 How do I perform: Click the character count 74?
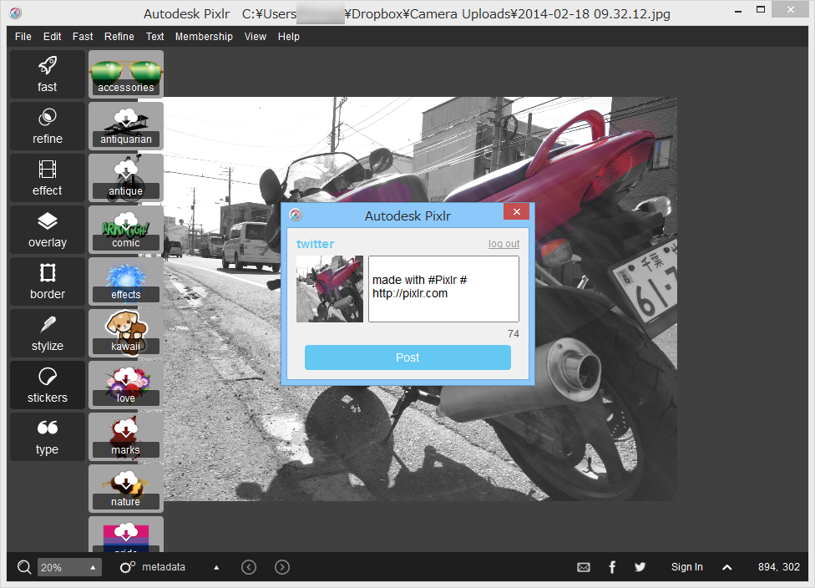click(514, 334)
